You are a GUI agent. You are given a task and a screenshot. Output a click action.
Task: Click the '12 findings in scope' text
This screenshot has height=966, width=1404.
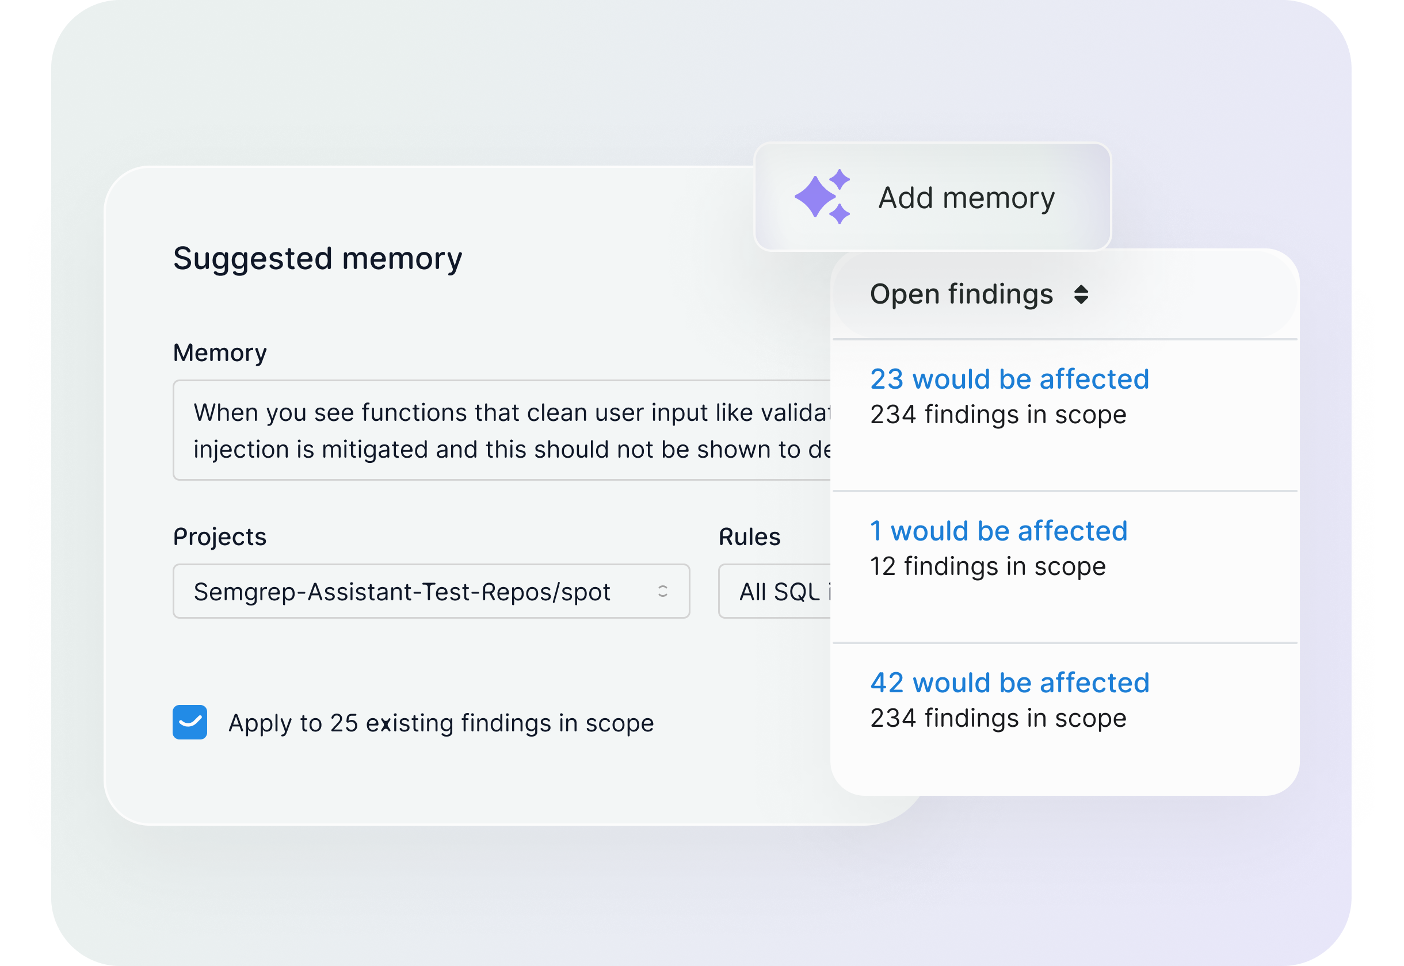(x=987, y=566)
